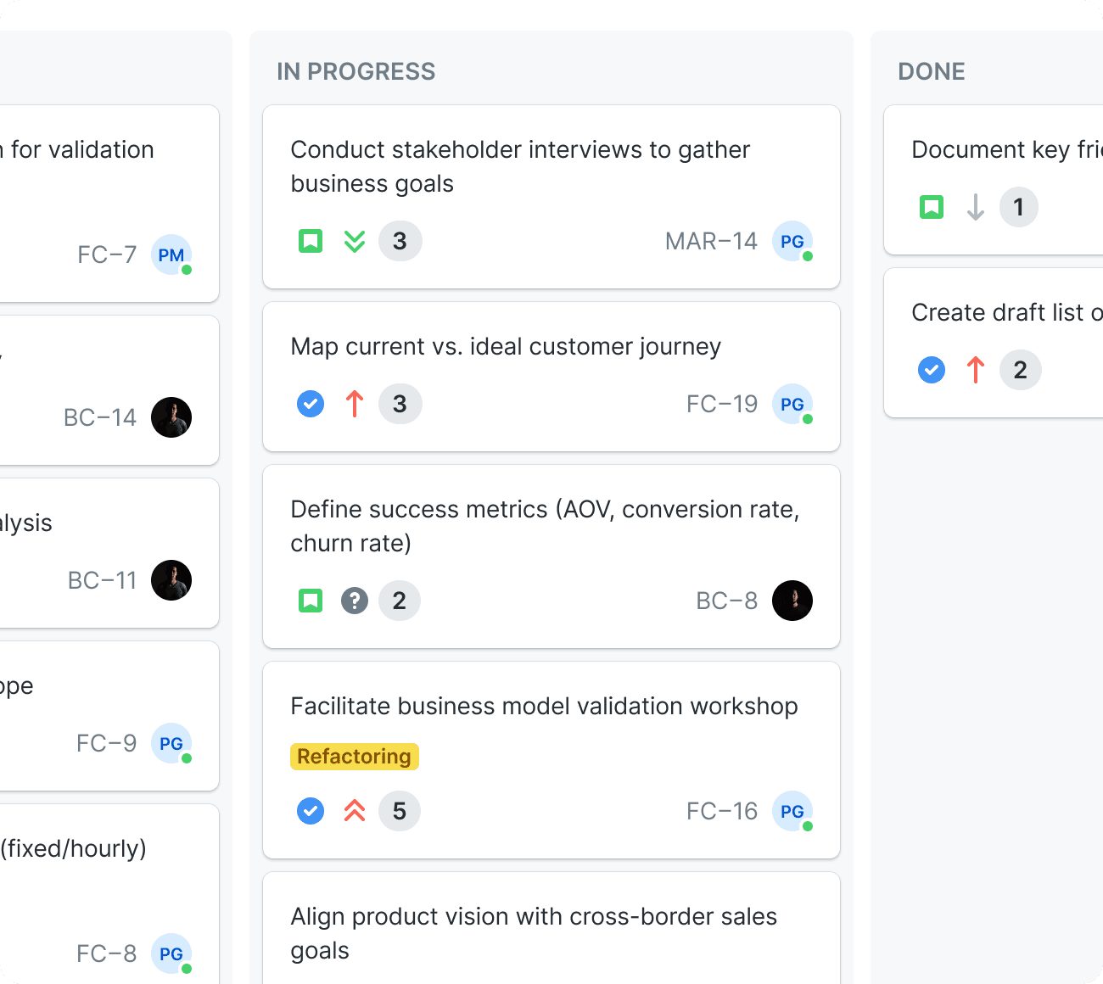Click green story icon on Define success metrics card
The height and width of the screenshot is (984, 1103).
[311, 601]
